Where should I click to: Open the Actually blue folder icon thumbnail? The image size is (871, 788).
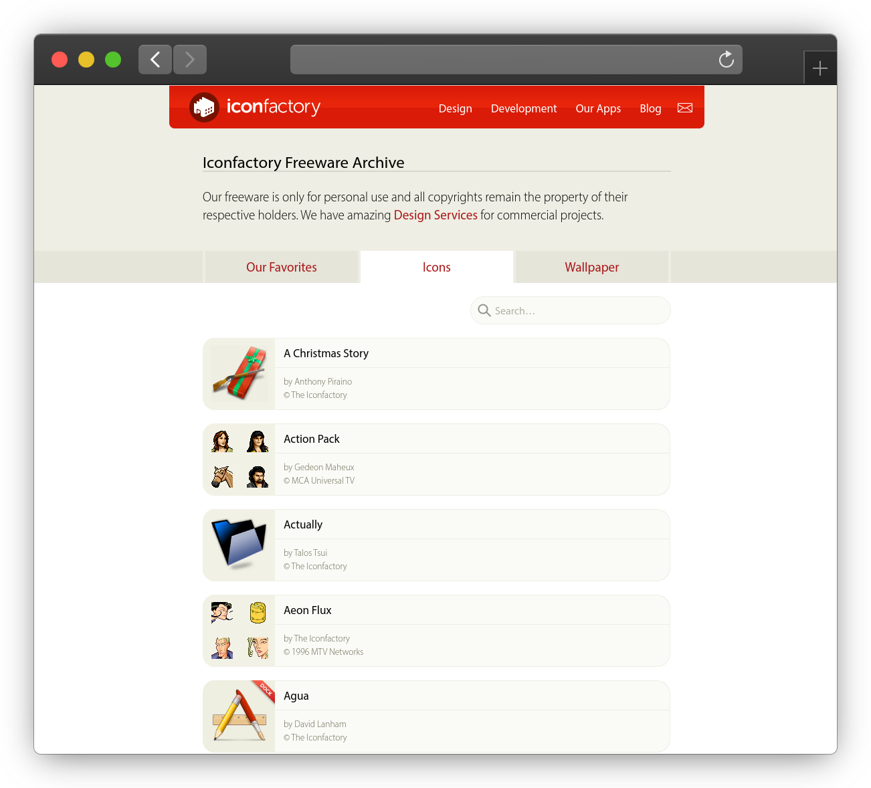pyautogui.click(x=239, y=545)
